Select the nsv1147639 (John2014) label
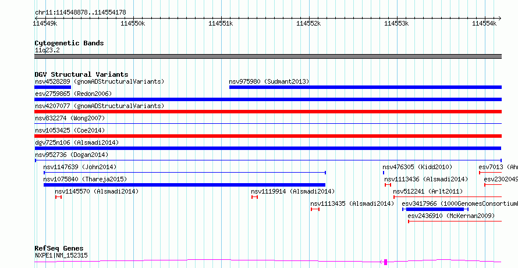This screenshot has width=518, height=268. point(80,167)
